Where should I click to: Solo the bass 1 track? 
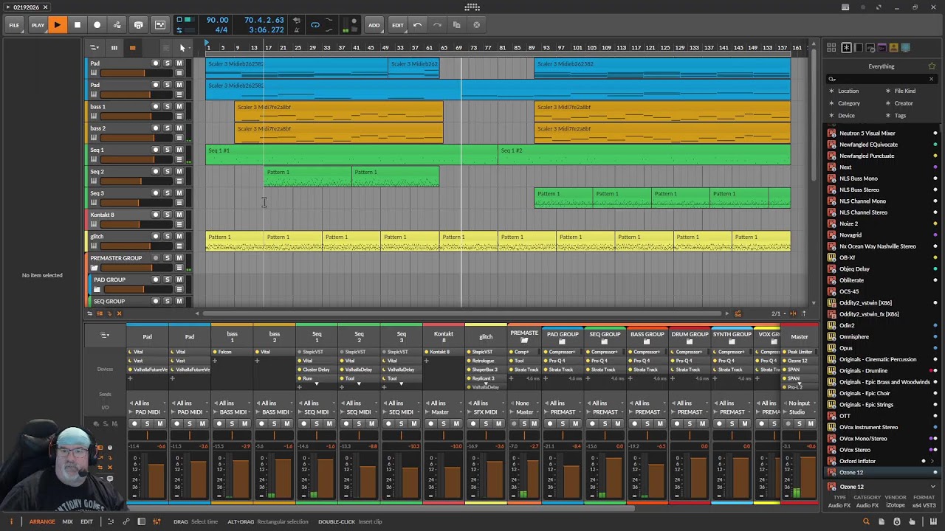(167, 107)
